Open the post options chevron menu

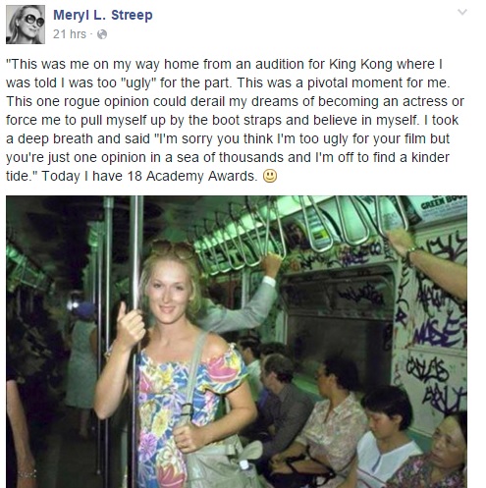point(462,13)
